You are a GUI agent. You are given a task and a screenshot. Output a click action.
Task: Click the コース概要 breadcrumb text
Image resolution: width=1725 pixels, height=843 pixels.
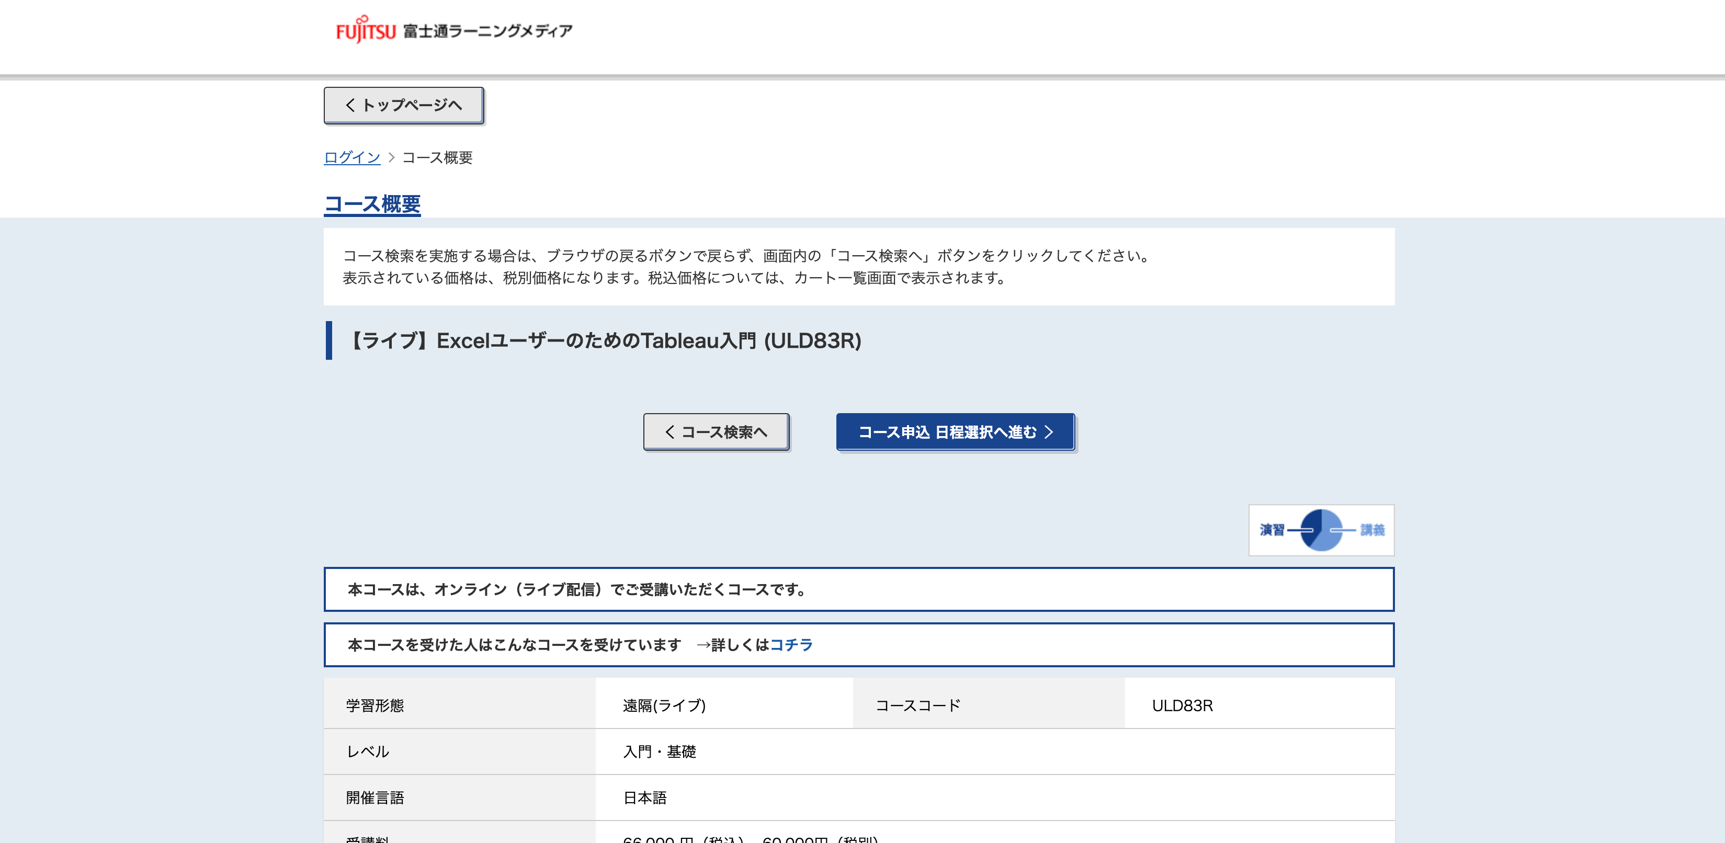[437, 157]
